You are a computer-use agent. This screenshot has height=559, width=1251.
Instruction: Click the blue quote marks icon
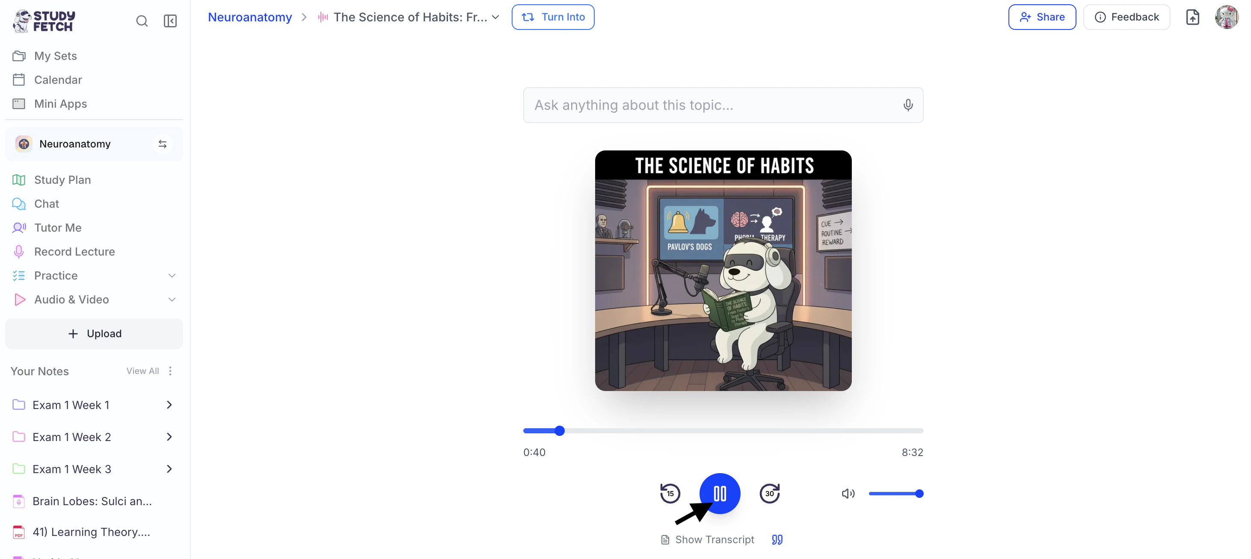point(777,540)
